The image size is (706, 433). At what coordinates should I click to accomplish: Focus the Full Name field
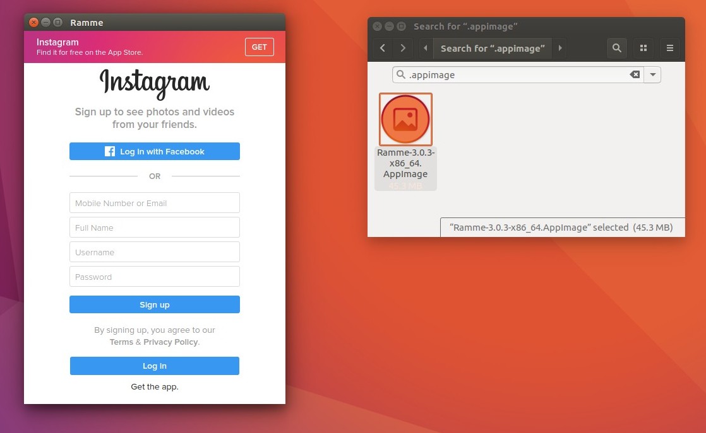click(x=155, y=228)
